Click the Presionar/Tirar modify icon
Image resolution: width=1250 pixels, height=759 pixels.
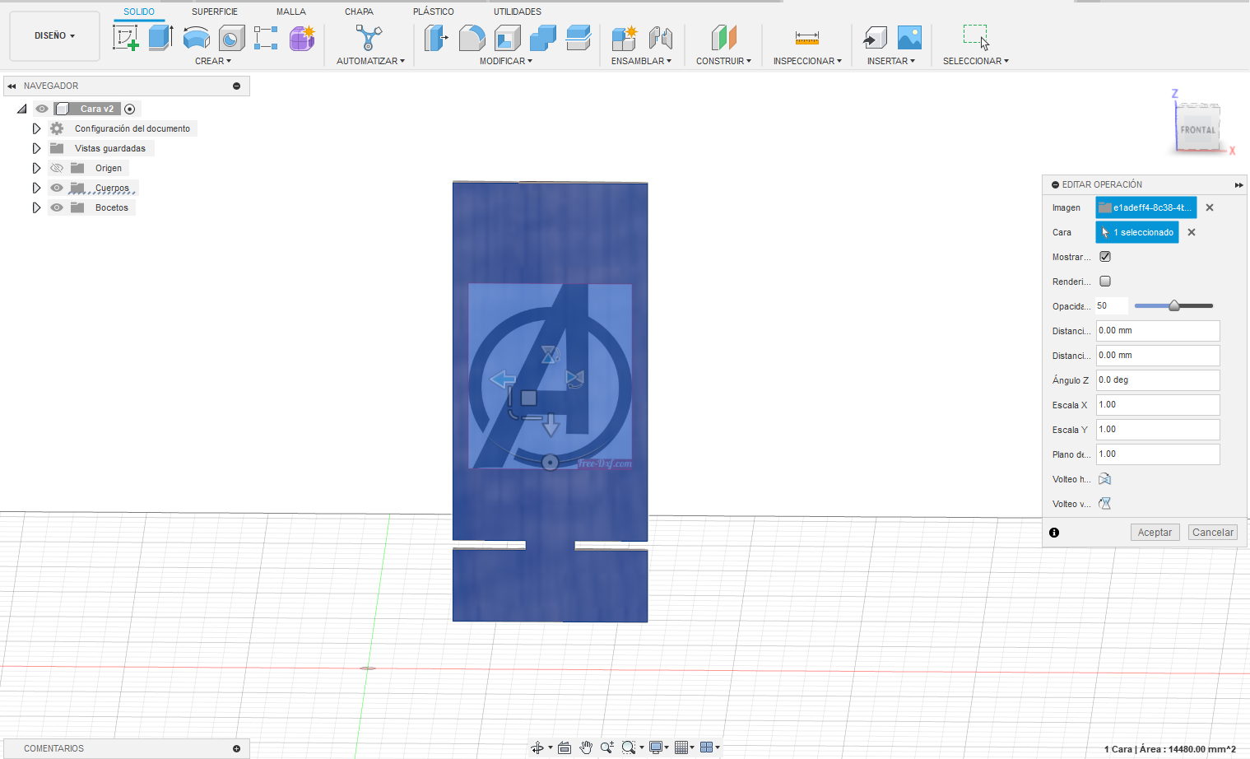click(x=436, y=38)
